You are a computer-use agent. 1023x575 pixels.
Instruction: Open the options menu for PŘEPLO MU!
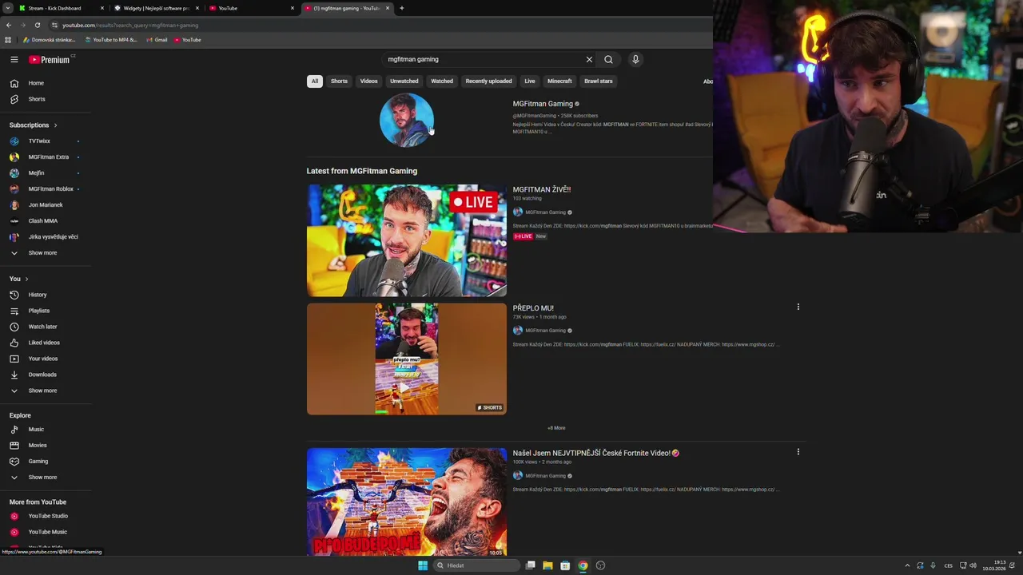point(798,307)
